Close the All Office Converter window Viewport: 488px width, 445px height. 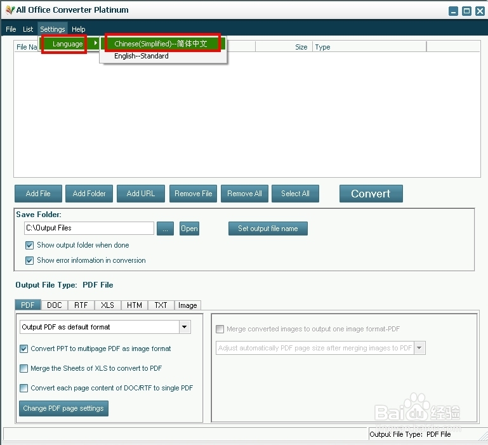point(480,11)
